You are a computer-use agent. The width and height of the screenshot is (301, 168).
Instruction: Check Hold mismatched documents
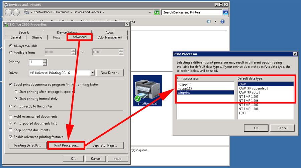11,117
